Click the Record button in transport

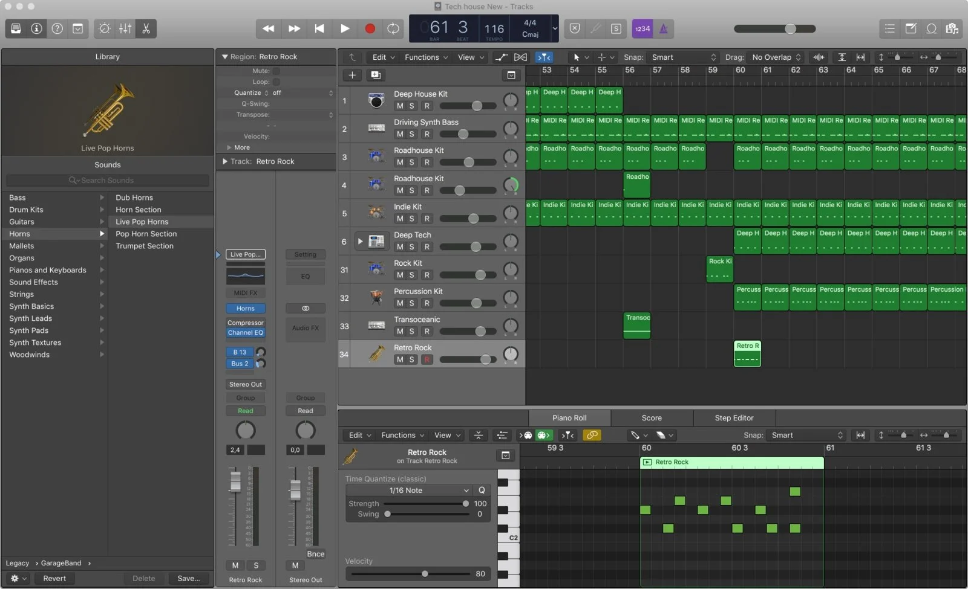pos(370,28)
